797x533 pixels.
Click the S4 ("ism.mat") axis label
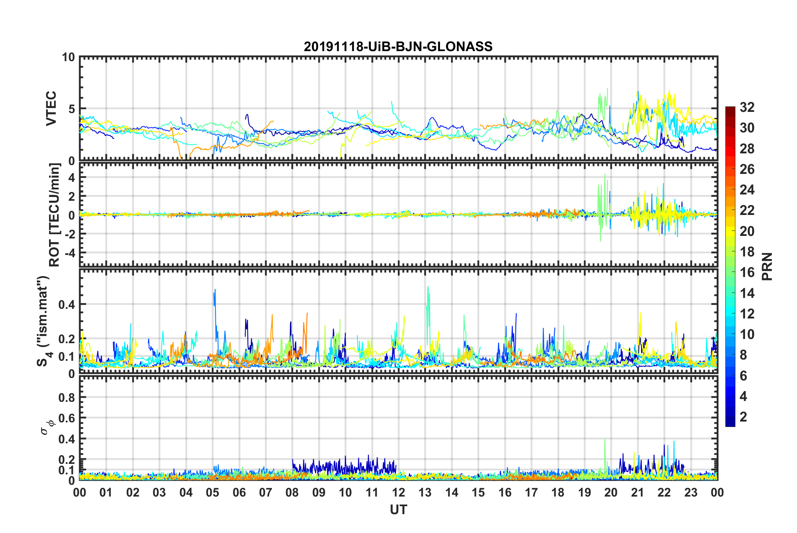(43, 321)
